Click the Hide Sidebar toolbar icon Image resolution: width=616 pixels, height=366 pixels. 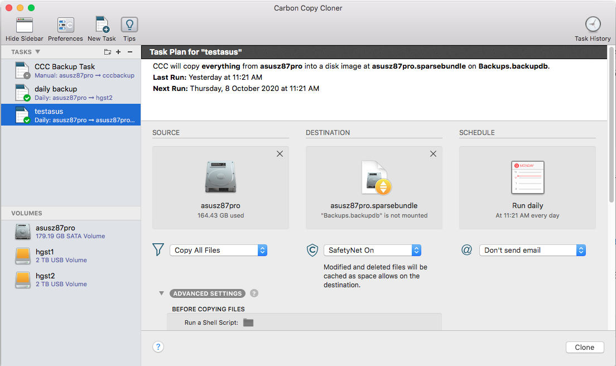[x=25, y=25]
